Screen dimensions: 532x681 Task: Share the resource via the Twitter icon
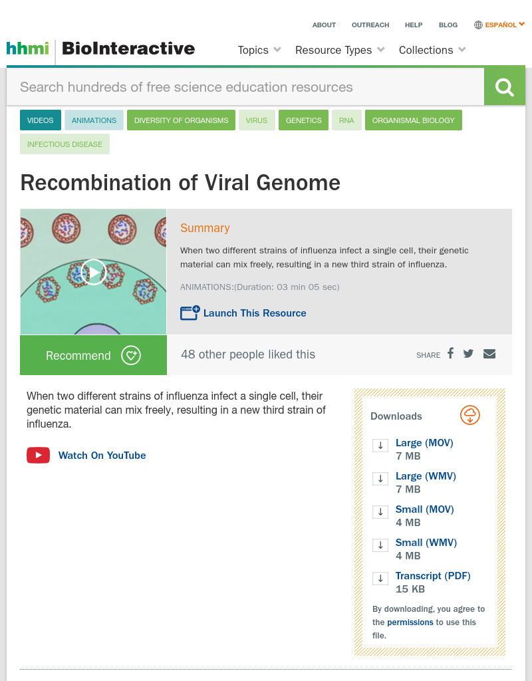[x=468, y=354]
